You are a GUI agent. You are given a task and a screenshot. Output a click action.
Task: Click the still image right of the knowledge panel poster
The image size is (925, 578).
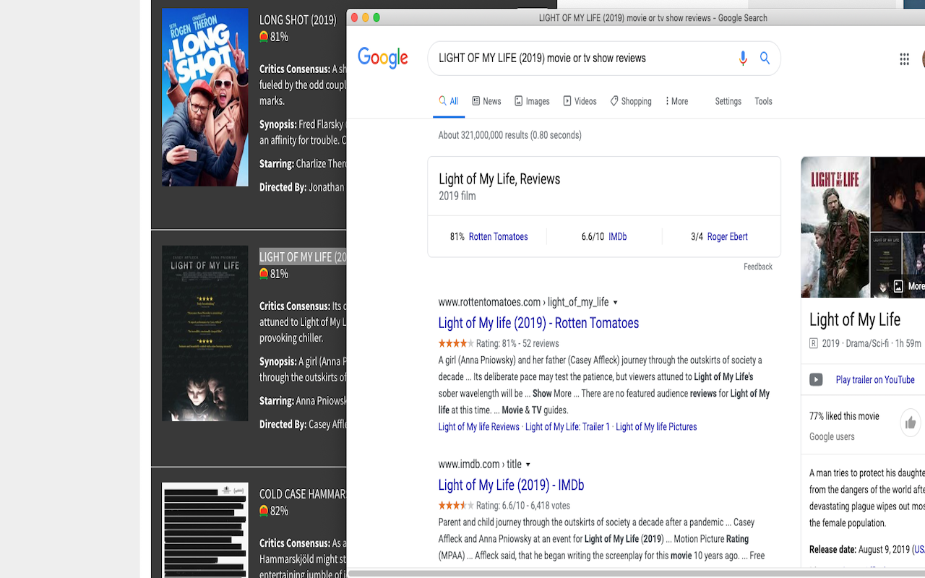coord(898,194)
